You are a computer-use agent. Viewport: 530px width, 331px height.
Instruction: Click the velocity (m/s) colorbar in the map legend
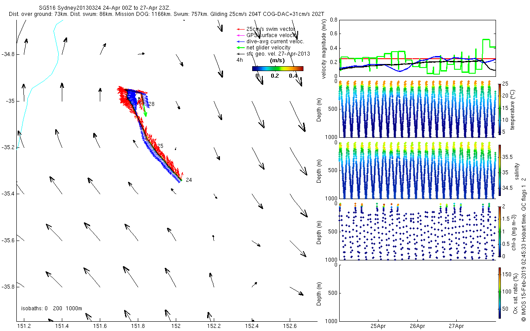coord(278,68)
